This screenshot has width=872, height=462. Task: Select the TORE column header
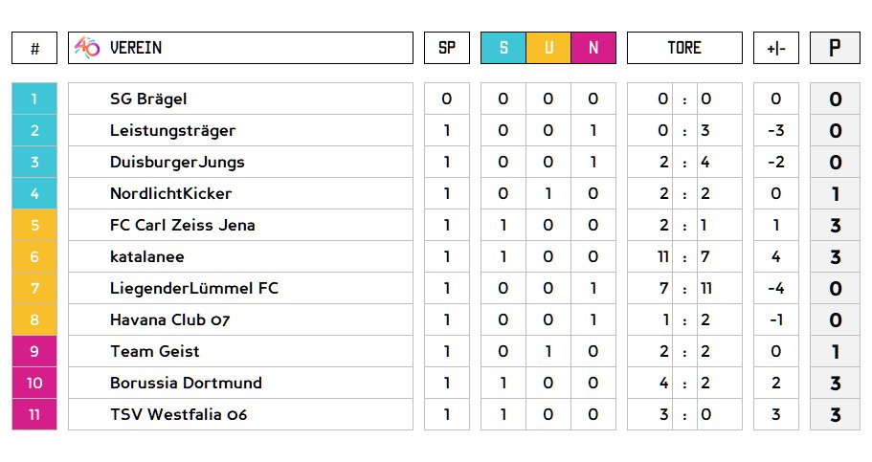point(684,48)
